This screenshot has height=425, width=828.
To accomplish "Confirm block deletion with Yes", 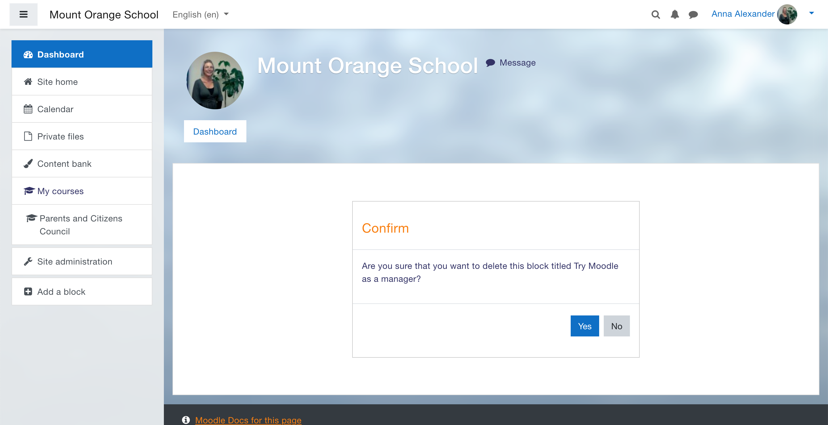I will click(x=585, y=326).
